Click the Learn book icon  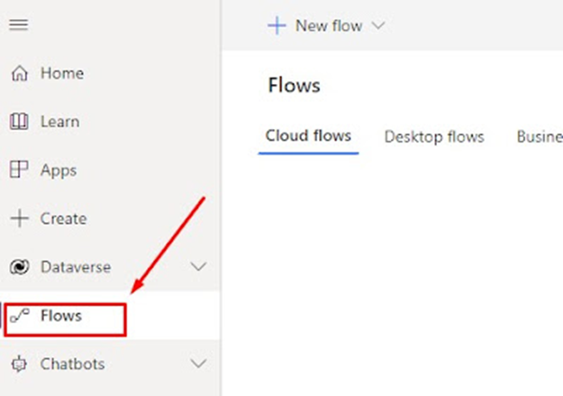[19, 122]
